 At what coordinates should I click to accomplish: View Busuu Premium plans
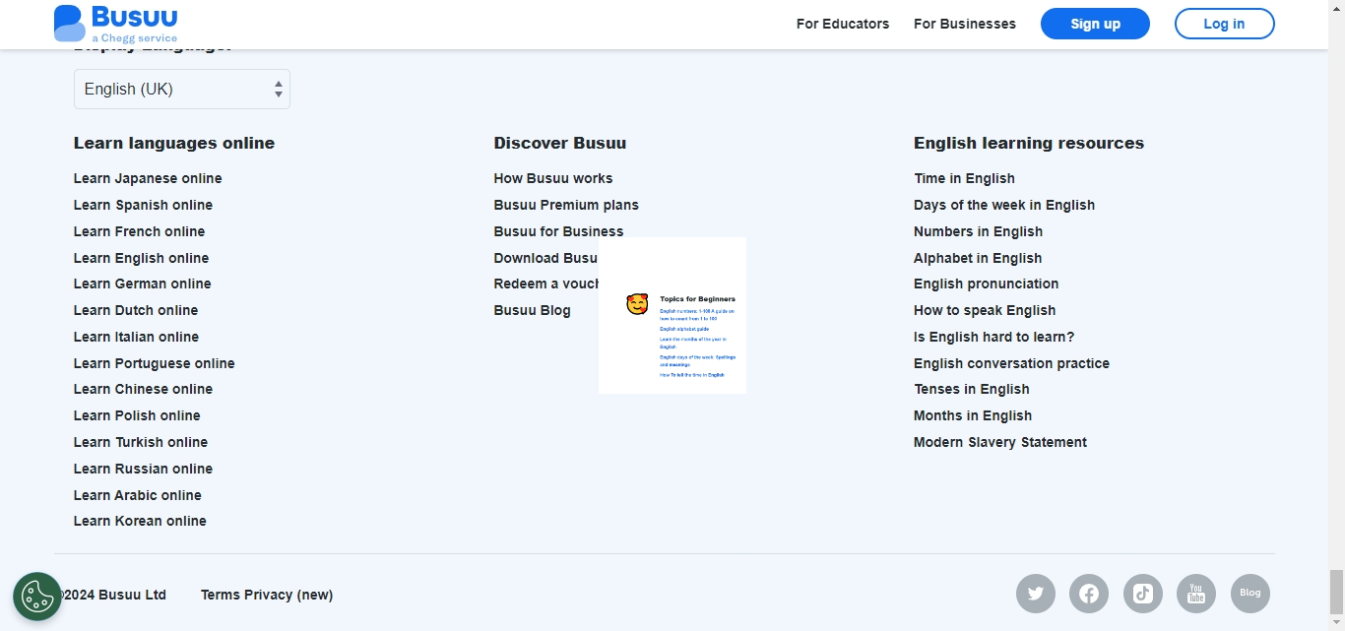coord(566,205)
